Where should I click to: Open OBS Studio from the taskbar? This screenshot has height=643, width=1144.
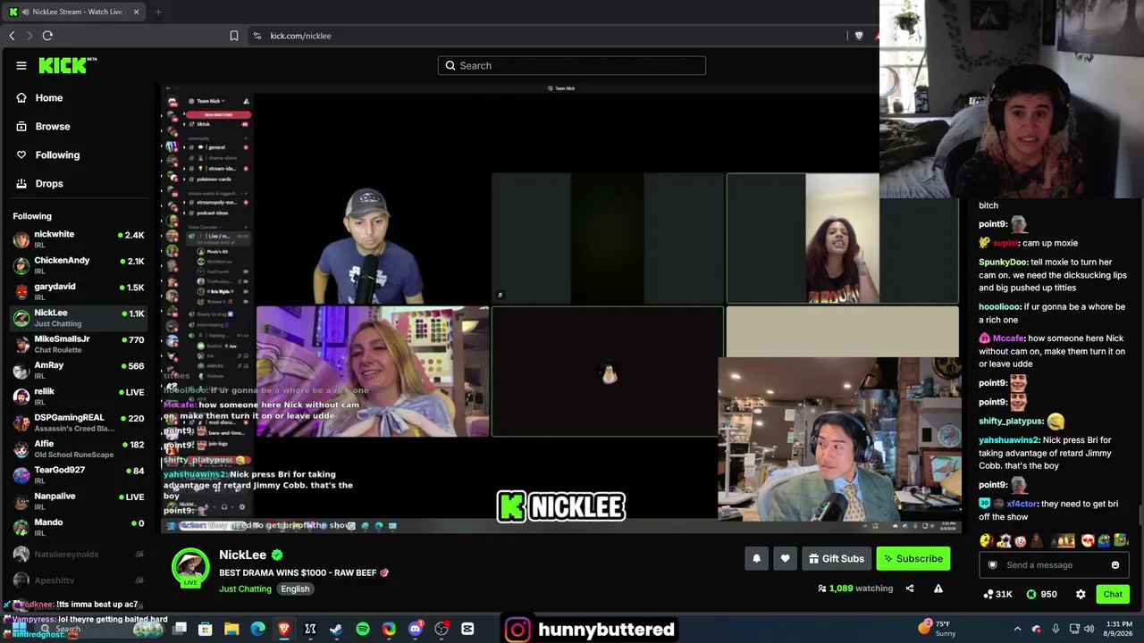(x=442, y=630)
